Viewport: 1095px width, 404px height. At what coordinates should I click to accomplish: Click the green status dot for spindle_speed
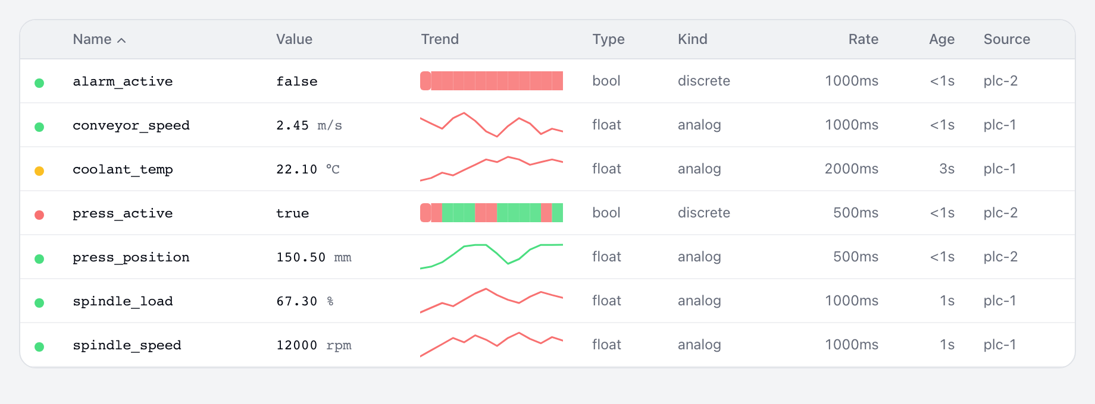39,347
